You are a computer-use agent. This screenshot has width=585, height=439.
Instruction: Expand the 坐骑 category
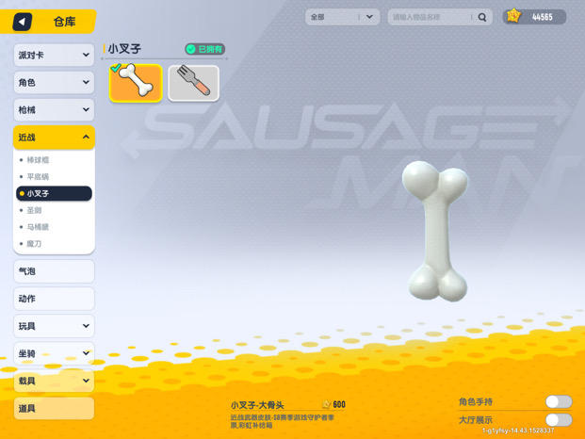(x=54, y=353)
